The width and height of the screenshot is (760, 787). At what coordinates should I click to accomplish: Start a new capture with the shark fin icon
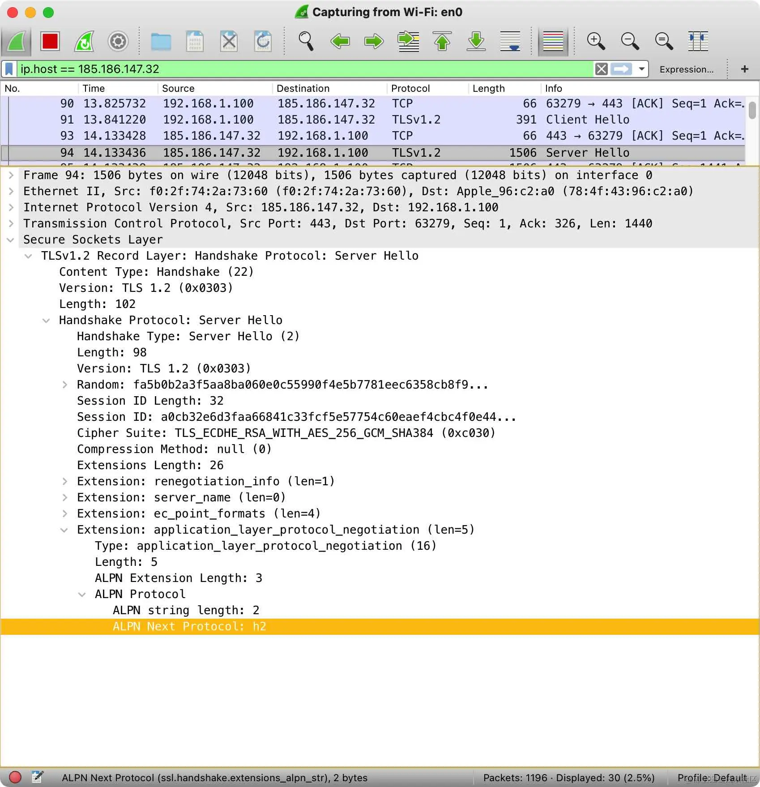point(17,42)
